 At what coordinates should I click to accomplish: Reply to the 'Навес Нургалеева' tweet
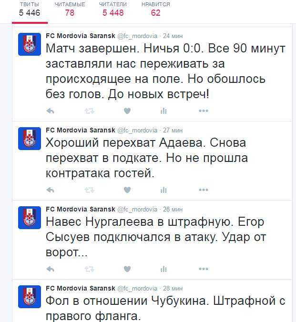tap(51, 269)
